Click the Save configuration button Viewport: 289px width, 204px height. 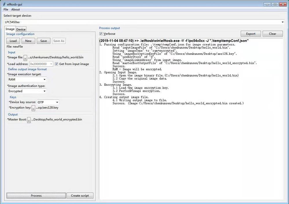(x=43, y=41)
